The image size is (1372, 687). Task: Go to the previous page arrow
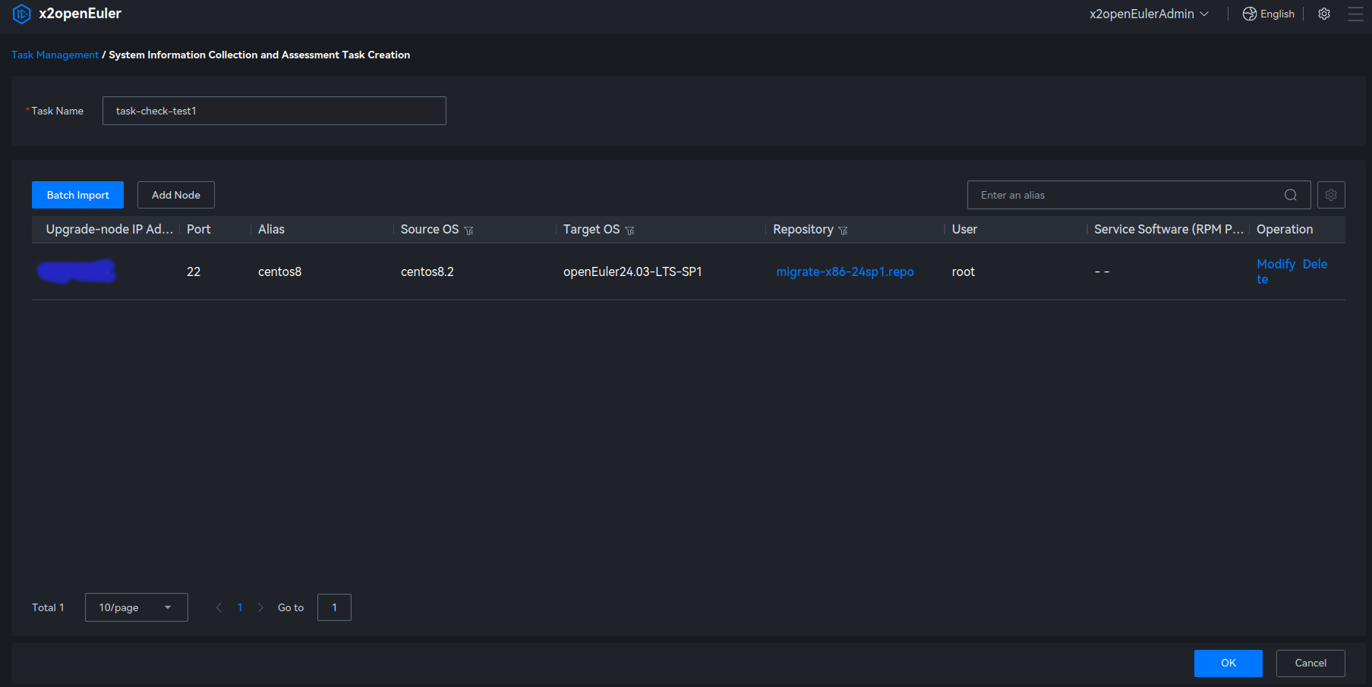pyautogui.click(x=219, y=607)
